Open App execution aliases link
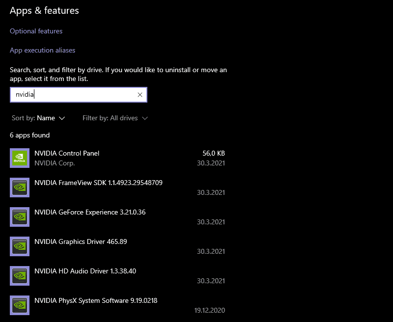The height and width of the screenshot is (322, 393). [x=42, y=50]
